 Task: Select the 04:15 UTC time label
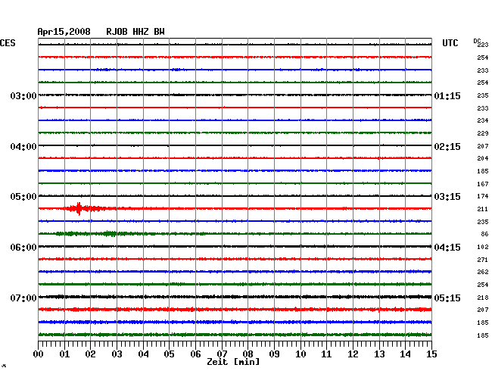[x=447, y=248]
